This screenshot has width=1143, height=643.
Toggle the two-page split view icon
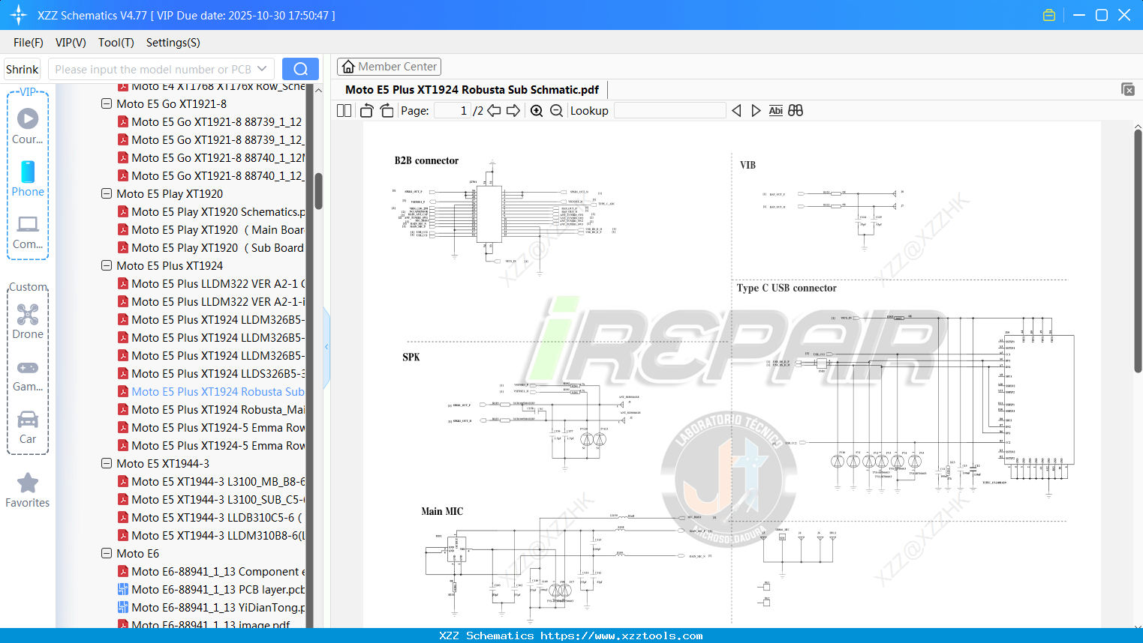[x=344, y=111]
